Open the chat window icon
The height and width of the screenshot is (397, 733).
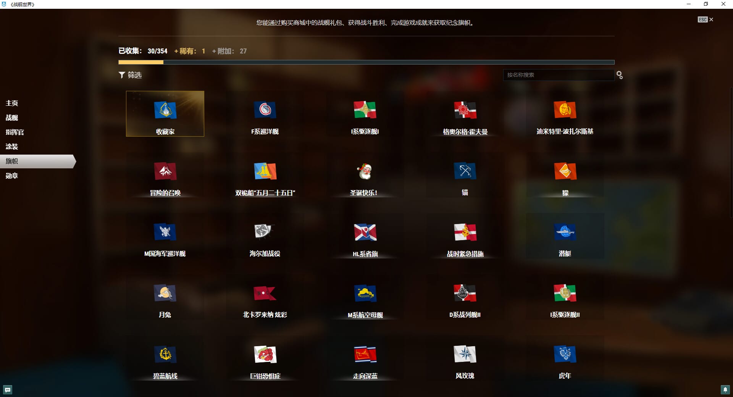[8, 390]
